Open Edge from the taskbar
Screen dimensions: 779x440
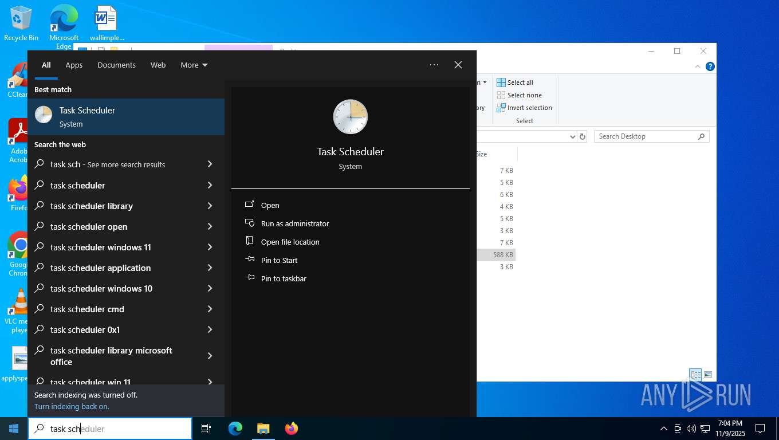[235, 429]
